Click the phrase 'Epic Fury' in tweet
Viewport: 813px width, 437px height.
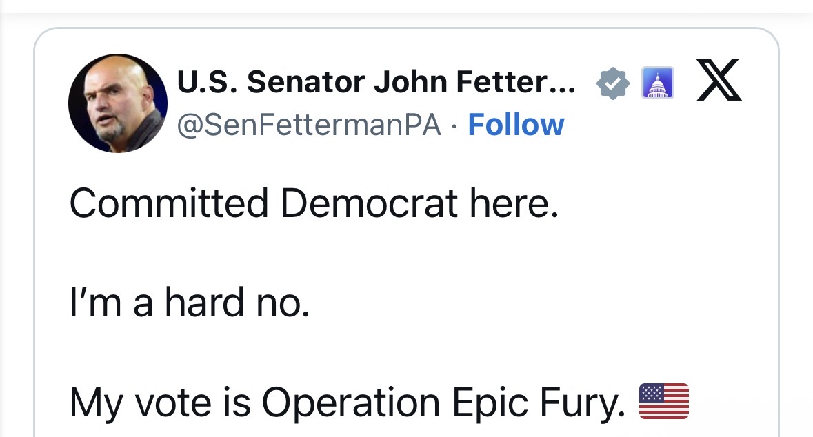539,403
